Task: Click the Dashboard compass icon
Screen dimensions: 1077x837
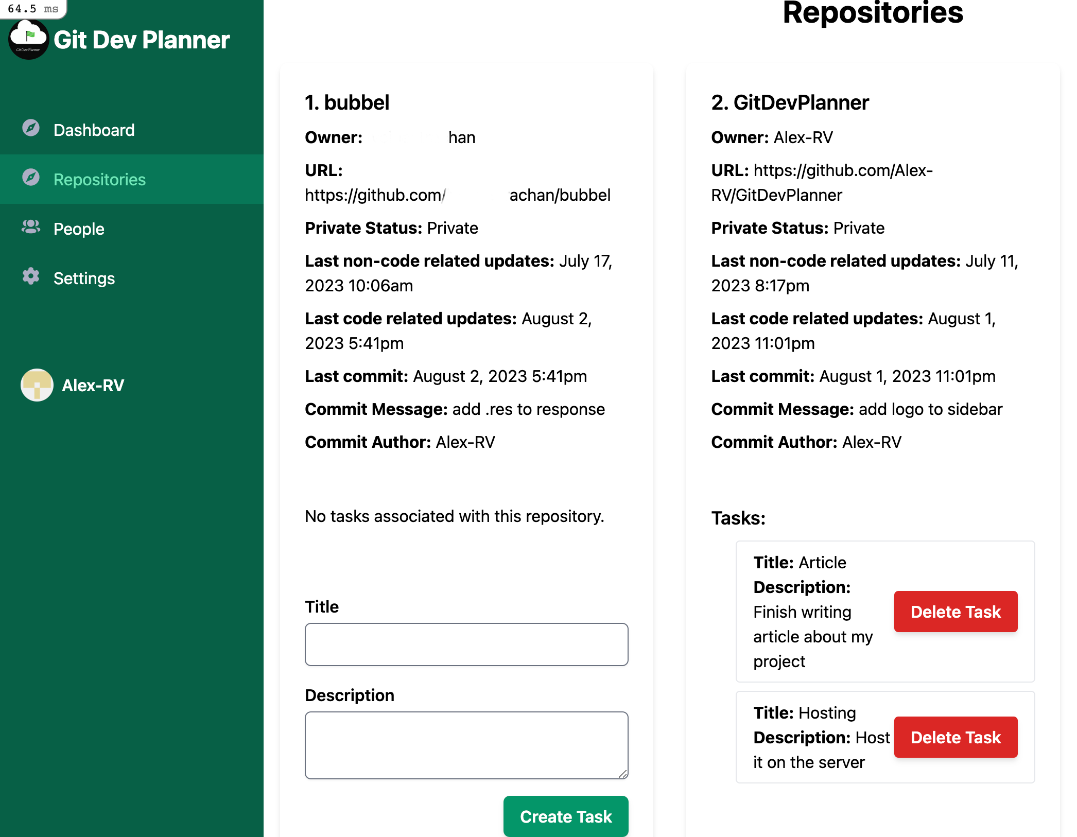Action: coord(31,128)
